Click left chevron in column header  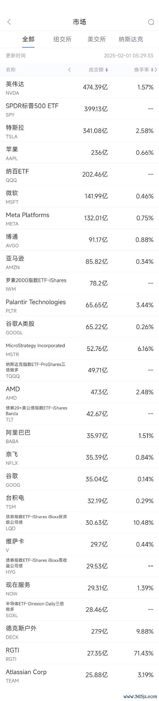click(x=69, y=70)
